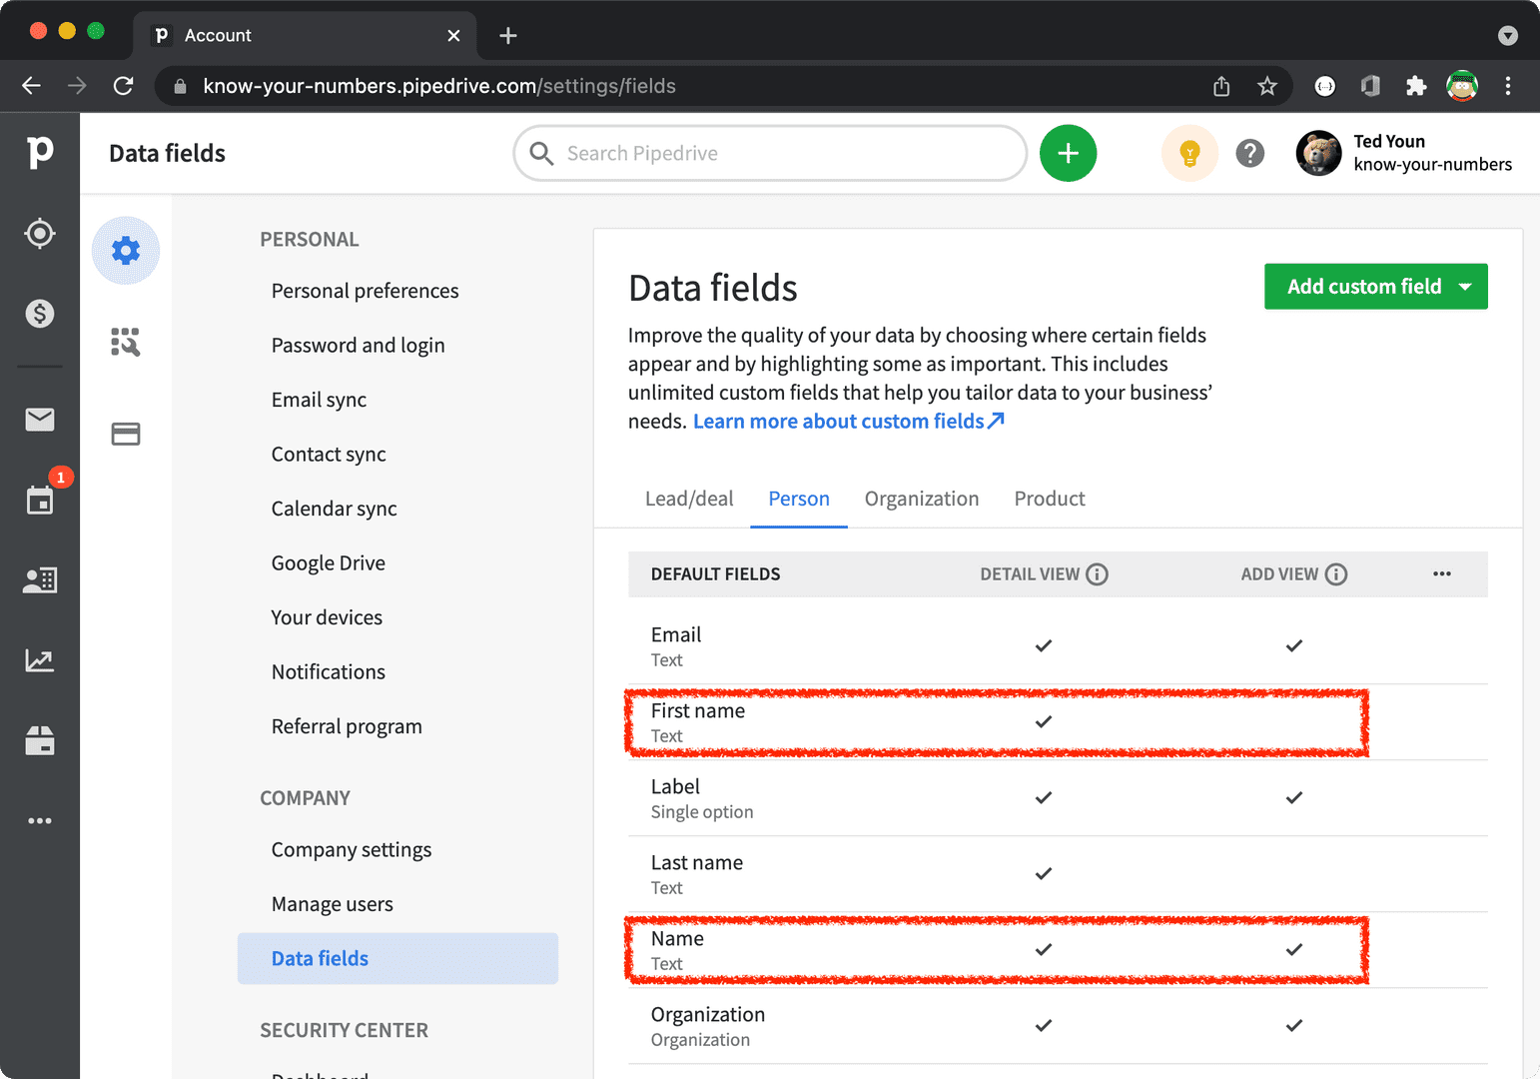
Task: Open Chrome three-dot menu
Action: pos(1508,86)
